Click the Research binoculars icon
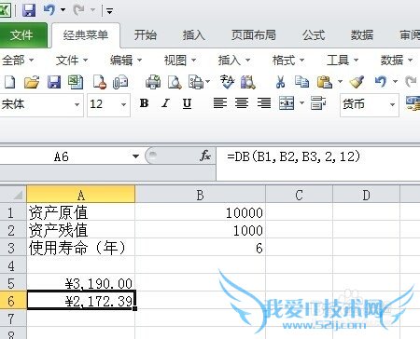This screenshot has height=339, width=420. point(248,82)
